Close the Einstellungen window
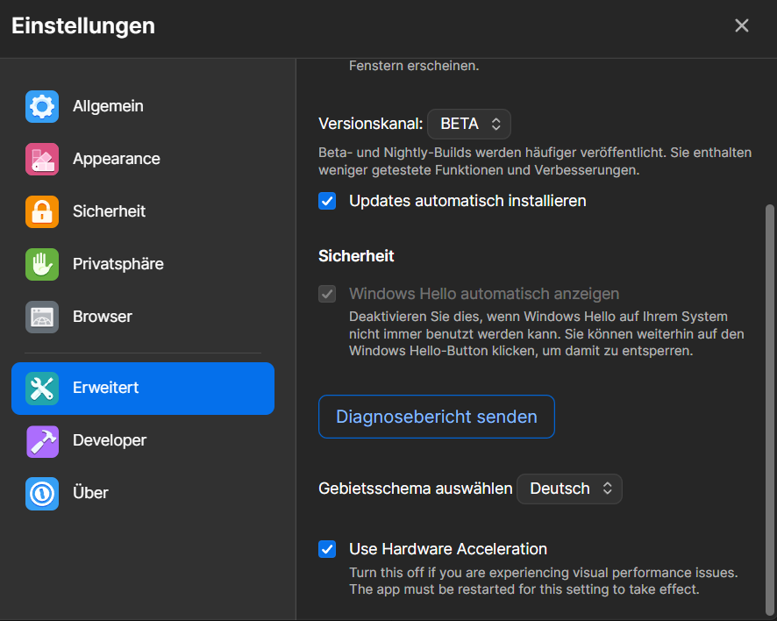 [x=742, y=25]
